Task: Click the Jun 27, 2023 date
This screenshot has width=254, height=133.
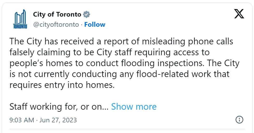Action: coord(58,120)
